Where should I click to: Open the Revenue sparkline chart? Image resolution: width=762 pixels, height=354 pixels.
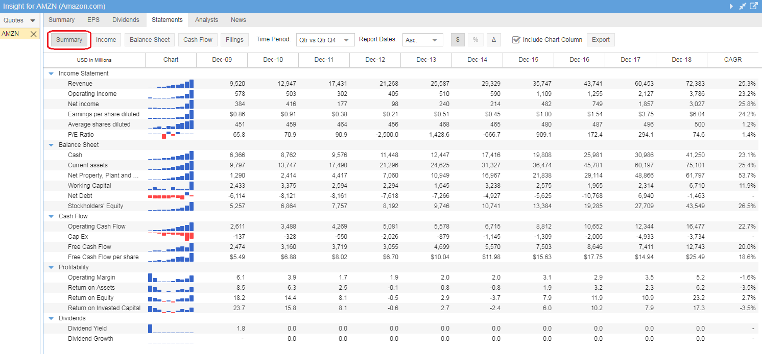171,84
